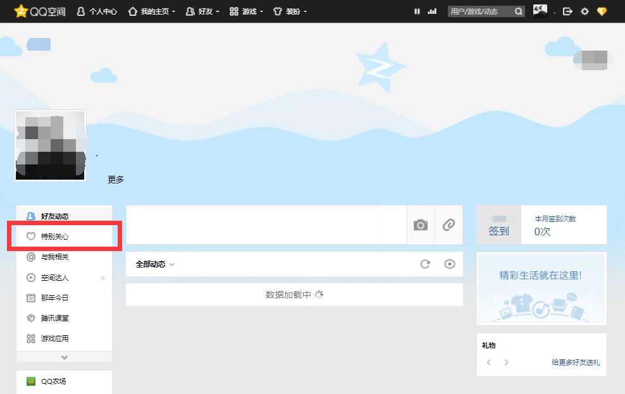Click the camera icon to upload a photo

420,225
